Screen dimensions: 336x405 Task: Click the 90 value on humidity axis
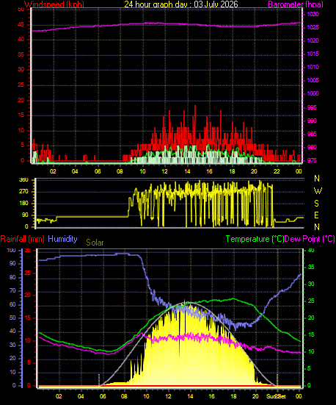12,263
